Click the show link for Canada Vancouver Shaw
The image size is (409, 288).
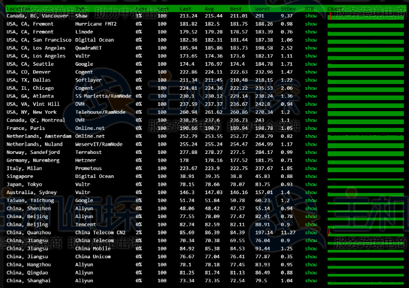311,16
